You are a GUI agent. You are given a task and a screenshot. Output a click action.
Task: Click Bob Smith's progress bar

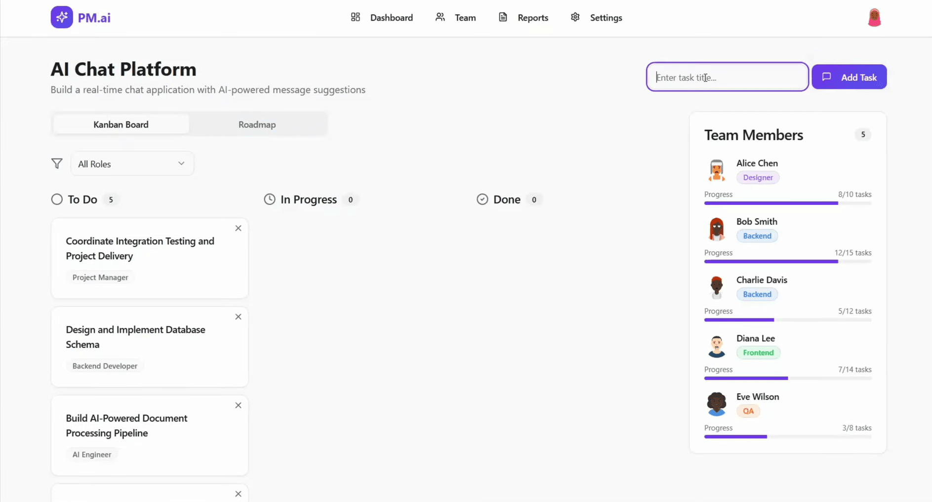pos(788,262)
